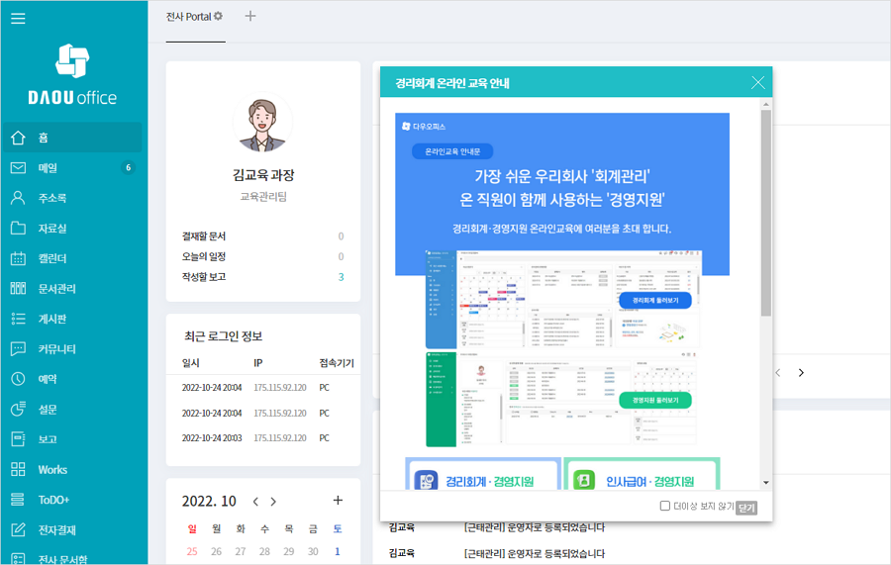
Task: Open the reservation clock icon
Action: coord(18,379)
